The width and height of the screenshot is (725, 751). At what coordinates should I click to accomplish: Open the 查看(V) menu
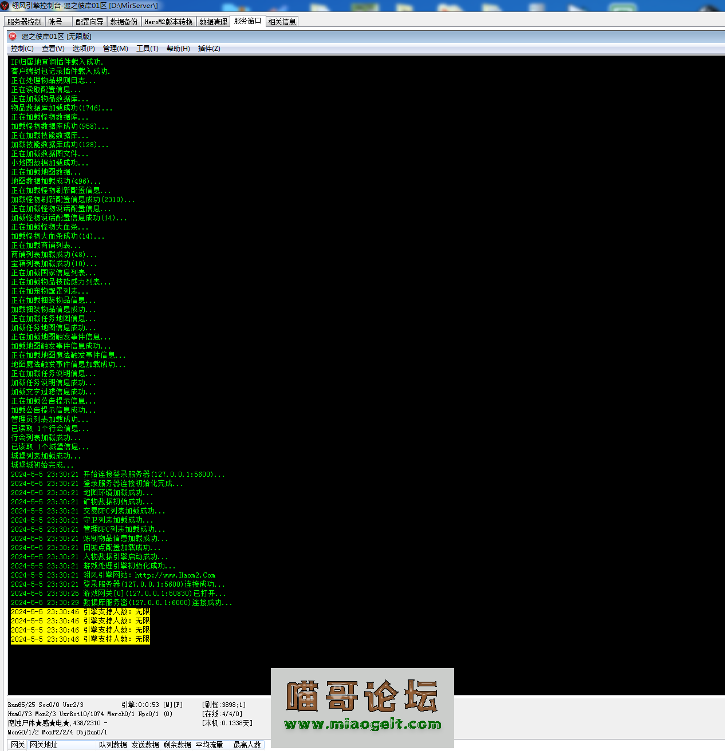[53, 49]
